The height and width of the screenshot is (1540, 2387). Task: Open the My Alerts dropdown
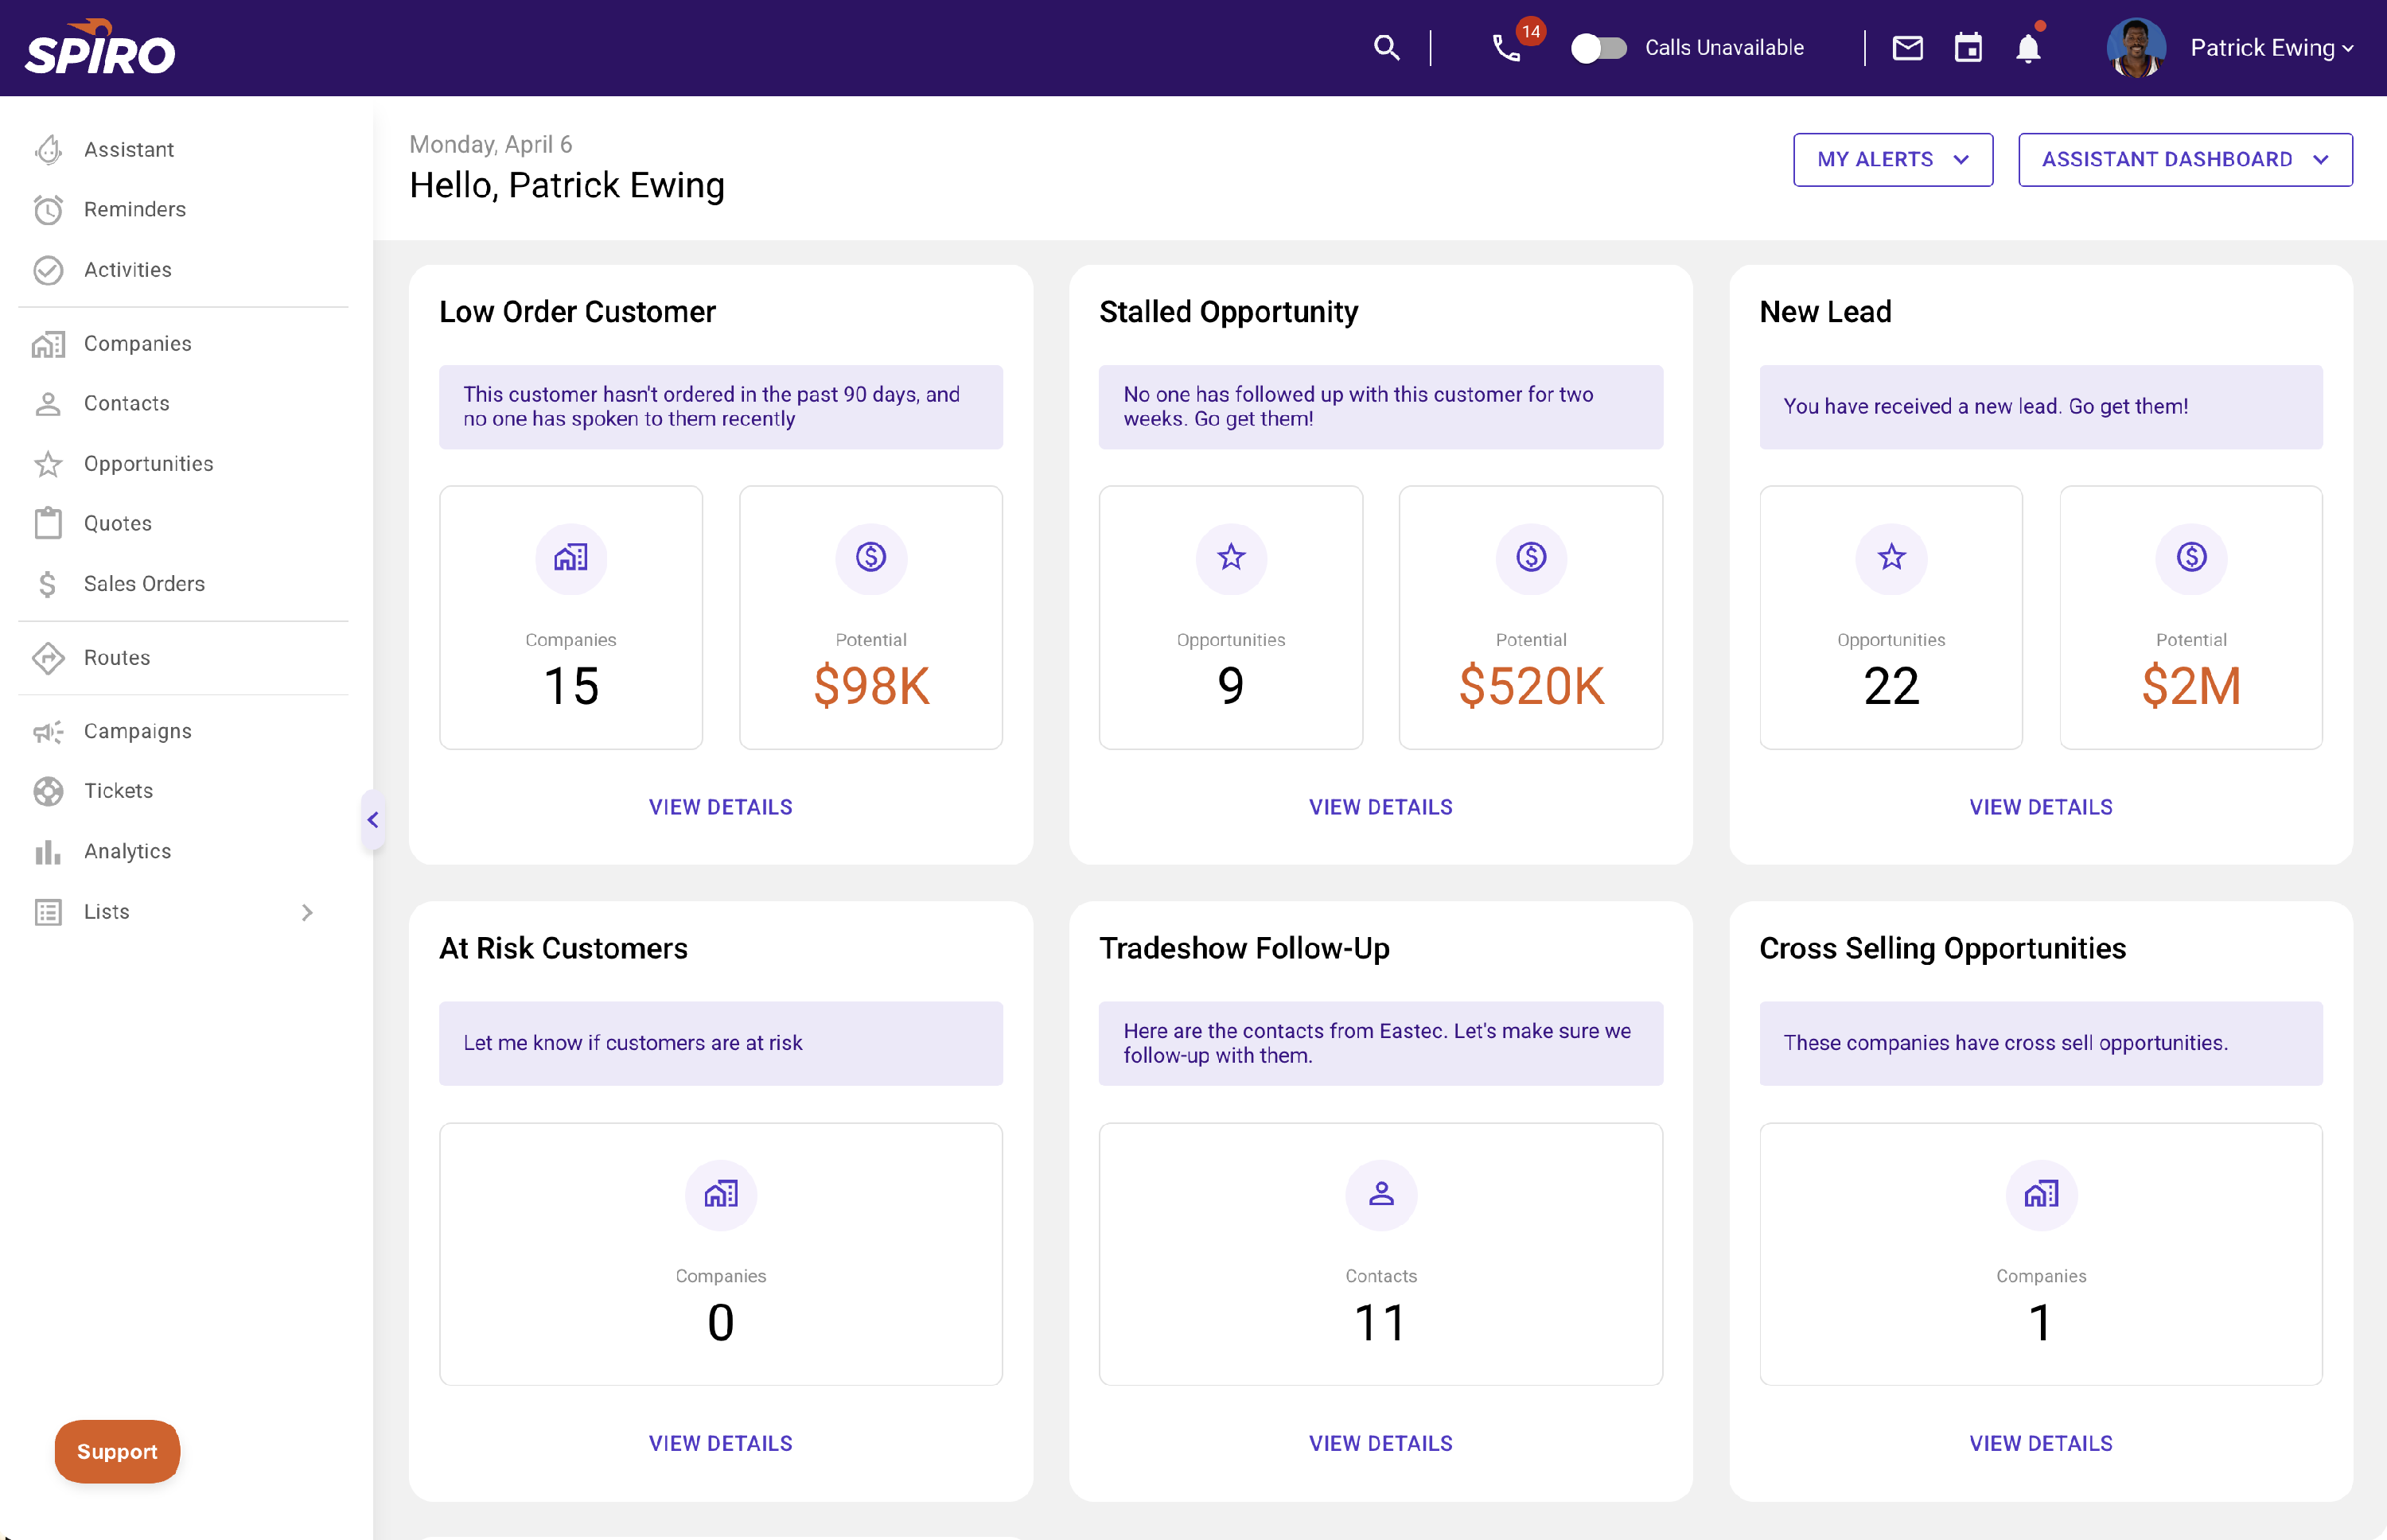pos(1892,159)
